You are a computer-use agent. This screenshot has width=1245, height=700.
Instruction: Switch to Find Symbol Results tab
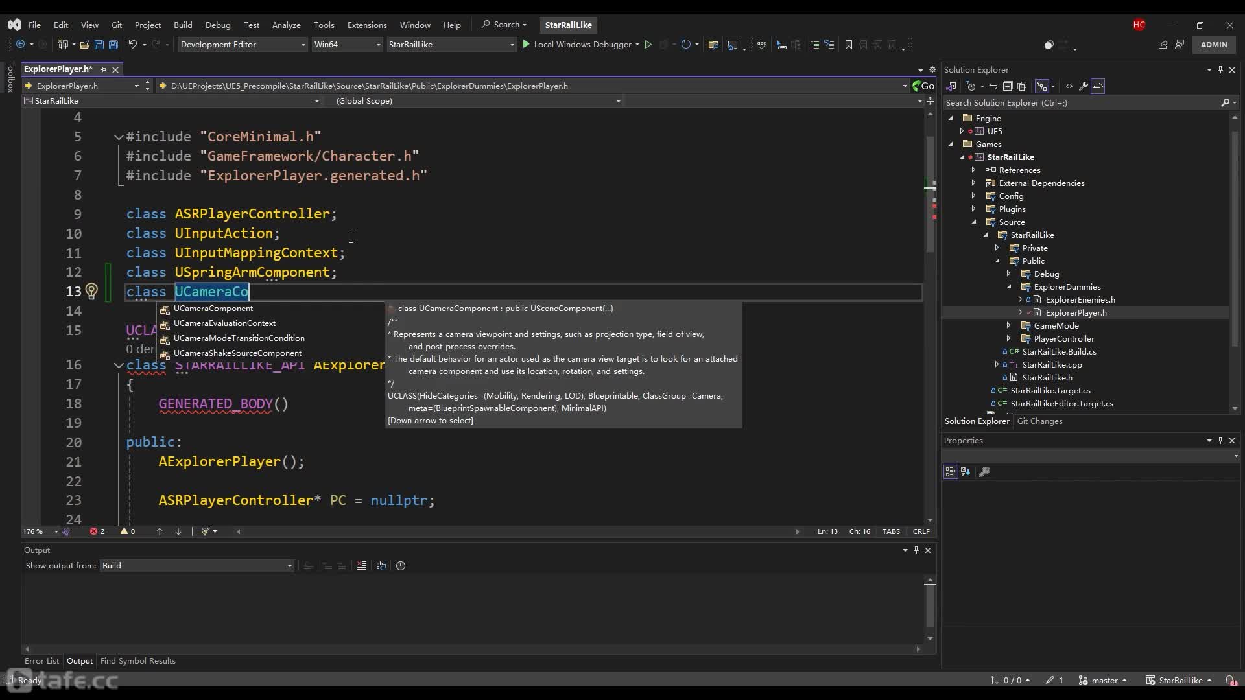(138, 661)
